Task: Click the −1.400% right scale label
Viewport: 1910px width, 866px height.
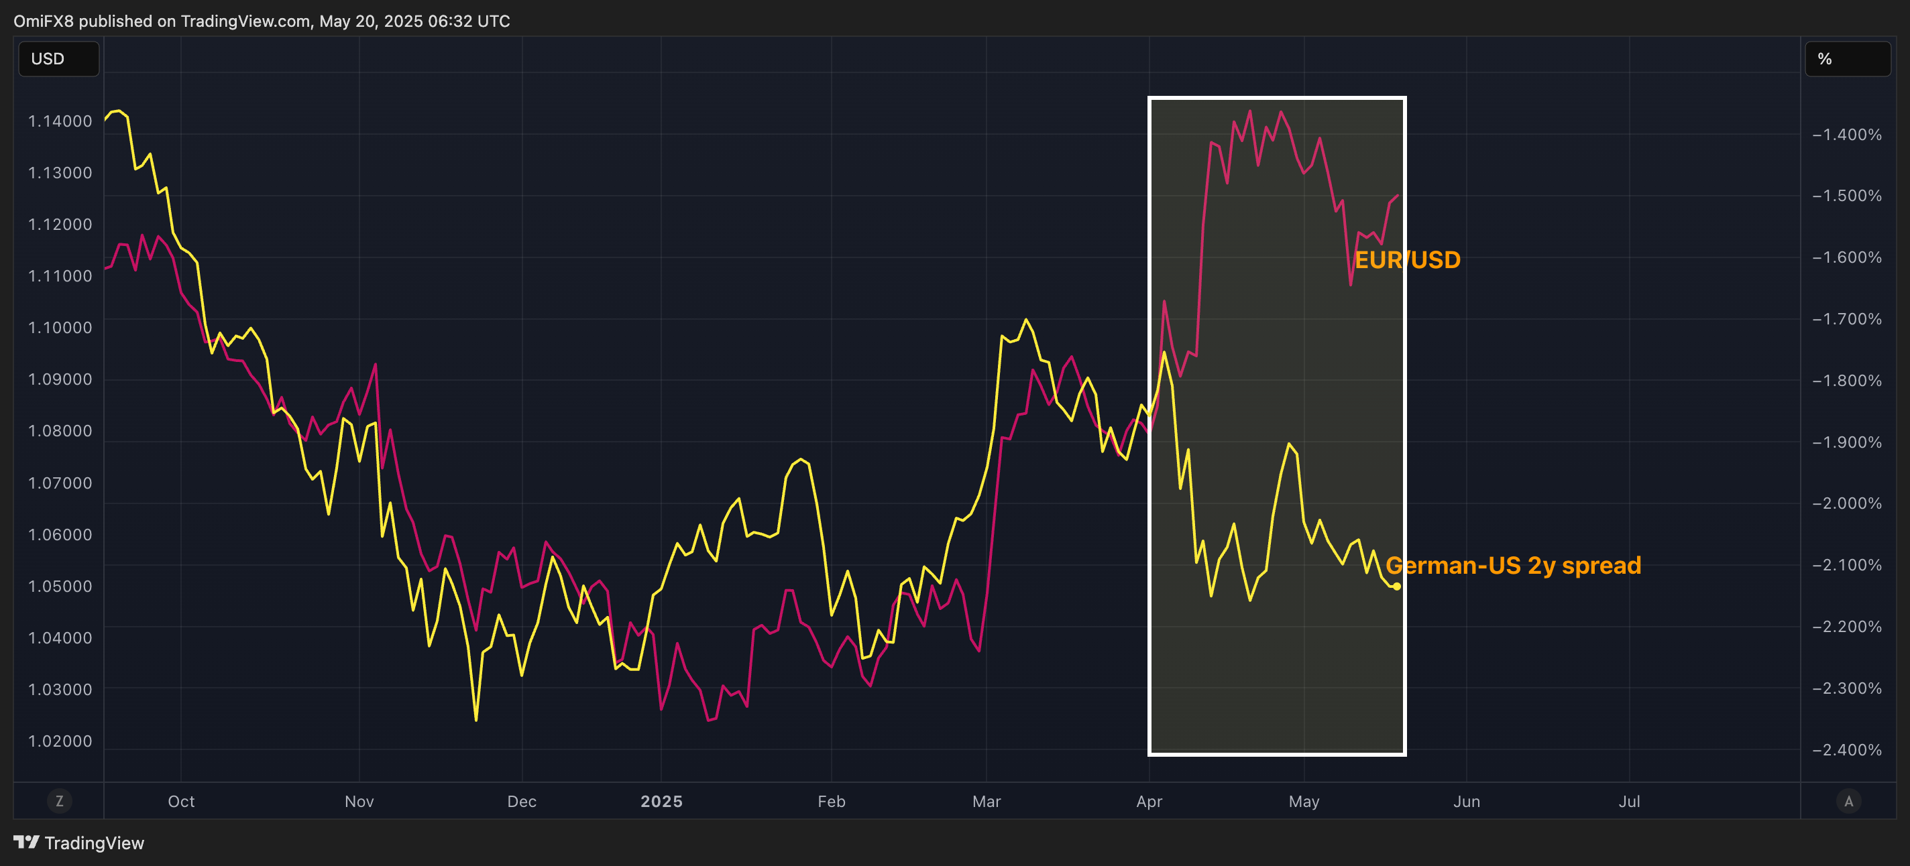Action: pos(1846,135)
